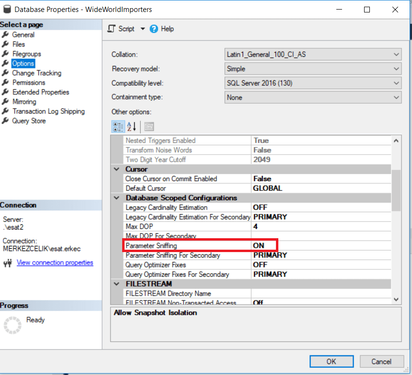Open the General page

pyautogui.click(x=23, y=34)
